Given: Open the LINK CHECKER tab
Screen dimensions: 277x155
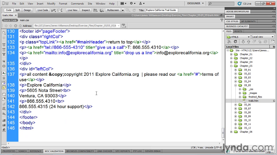Looking at the screenshot, I should (x=104, y=151).
